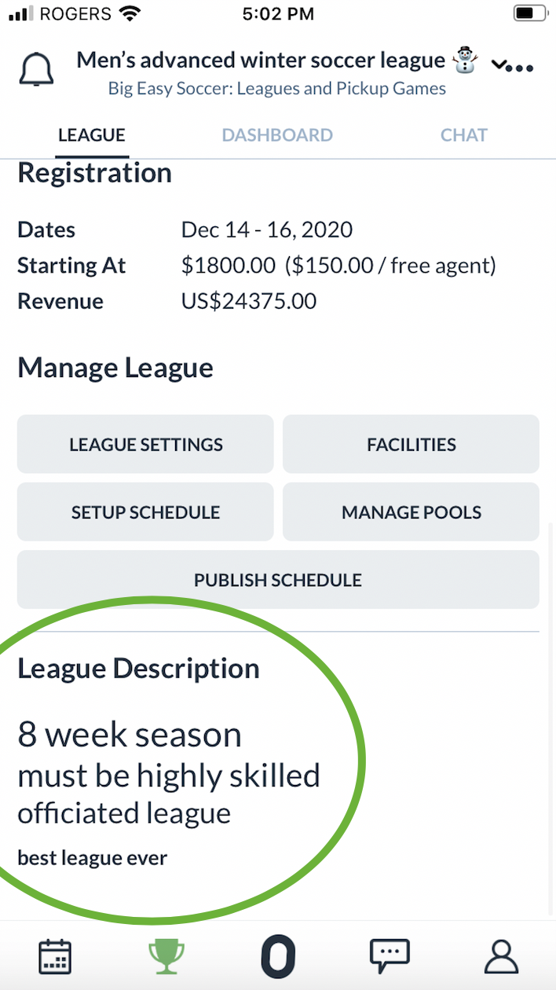The height and width of the screenshot is (990, 556).
Task: Tap the battery indicator in status bar
Action: pyautogui.click(x=530, y=13)
